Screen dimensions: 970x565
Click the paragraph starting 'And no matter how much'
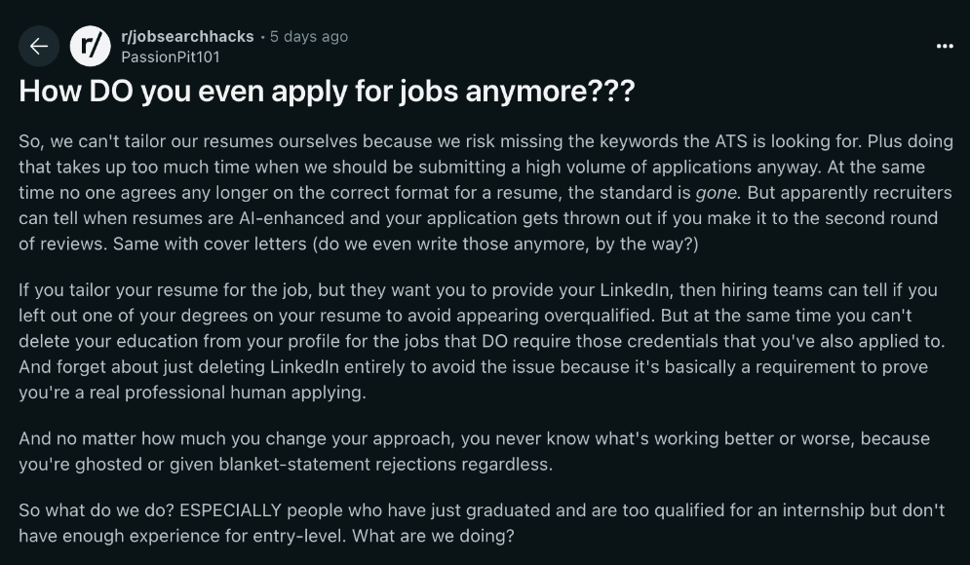point(474,451)
